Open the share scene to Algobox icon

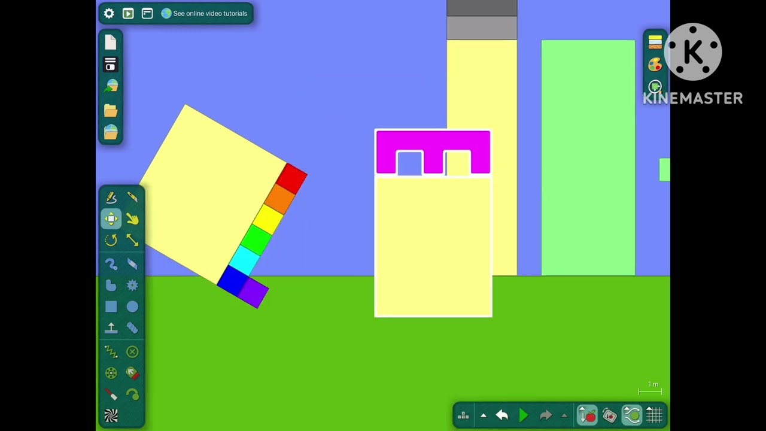(111, 87)
